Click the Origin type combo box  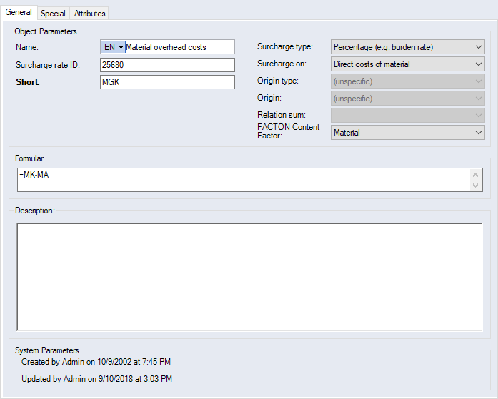pos(407,81)
